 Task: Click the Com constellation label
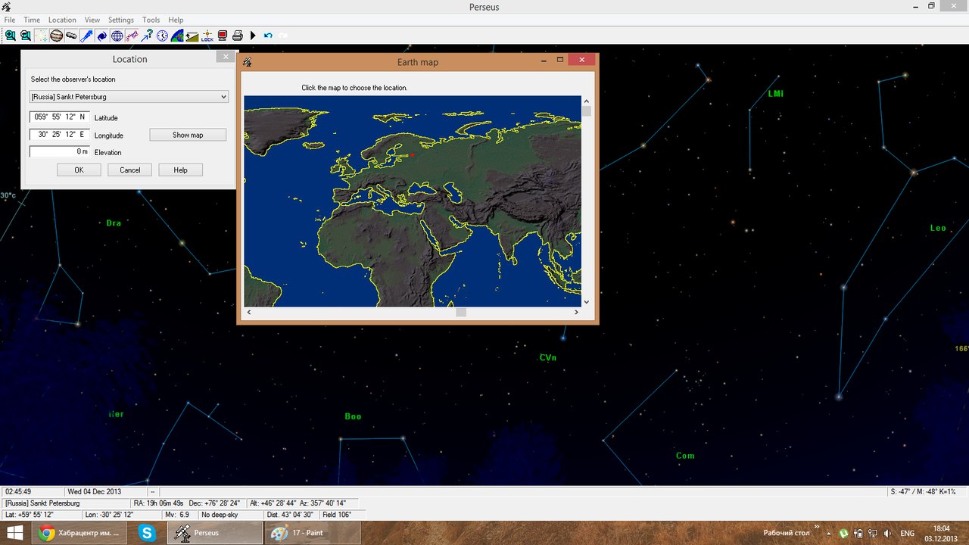[685, 456]
